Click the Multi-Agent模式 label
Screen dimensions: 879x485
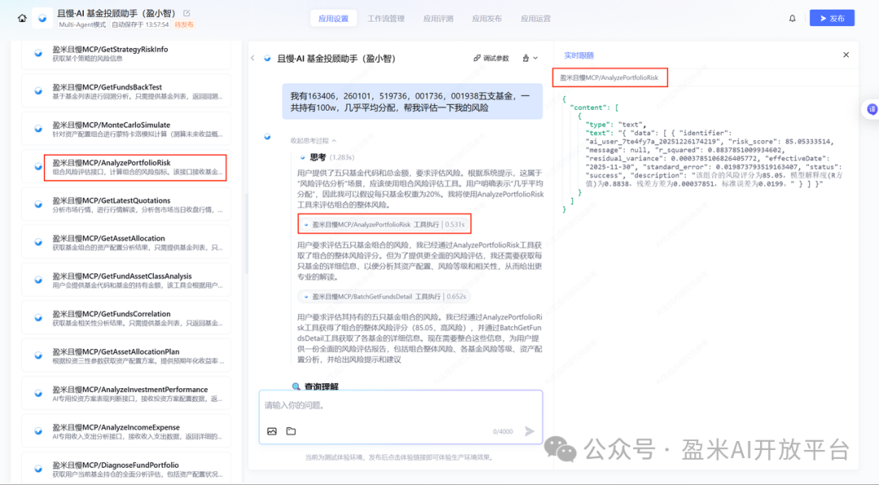(82, 24)
